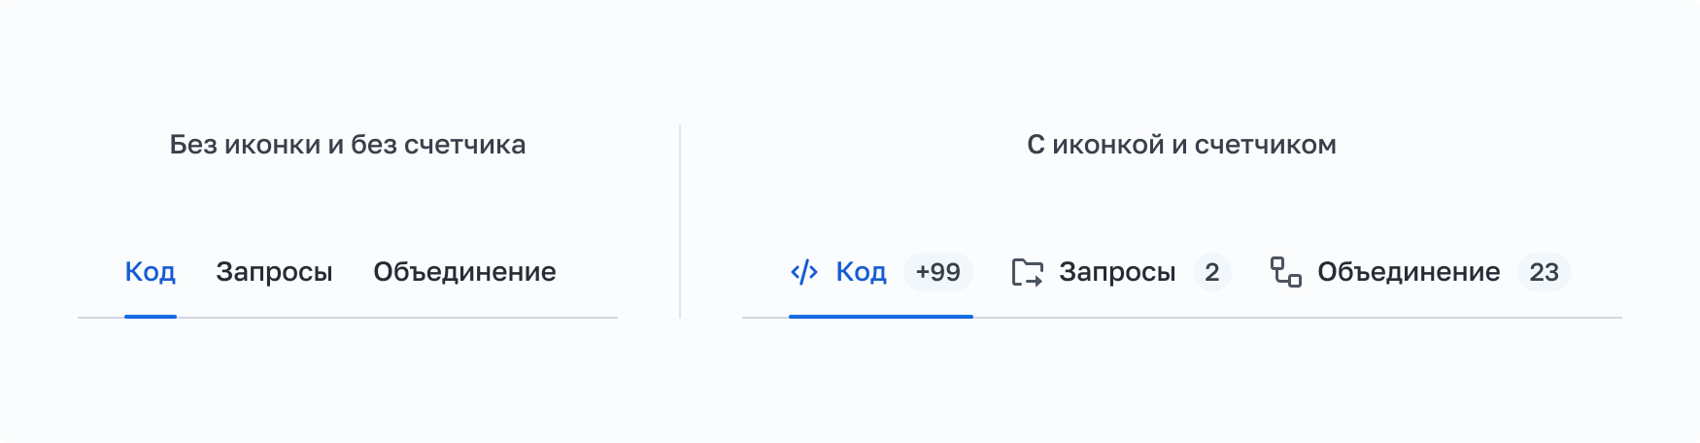The image size is (1700, 443).
Task: Click the merge icon beside Объединение
Action: [1285, 272]
